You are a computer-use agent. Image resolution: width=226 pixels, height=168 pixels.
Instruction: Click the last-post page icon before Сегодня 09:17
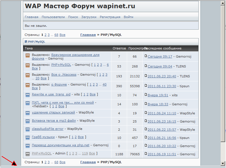[146, 56]
